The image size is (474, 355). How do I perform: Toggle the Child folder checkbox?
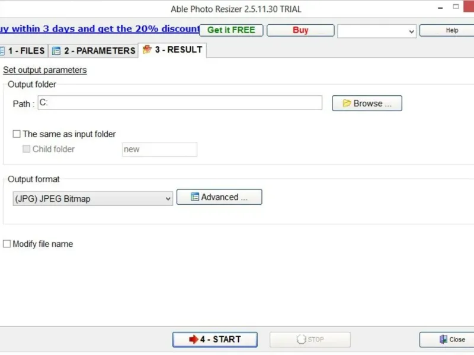[x=27, y=149]
